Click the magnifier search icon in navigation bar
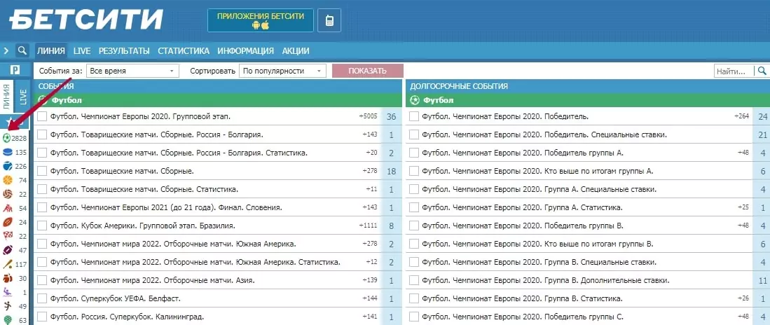 click(x=22, y=50)
